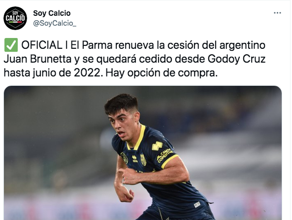Click the Soy Calcio display name
Viewport: 292px width, 220px height.
click(x=52, y=13)
